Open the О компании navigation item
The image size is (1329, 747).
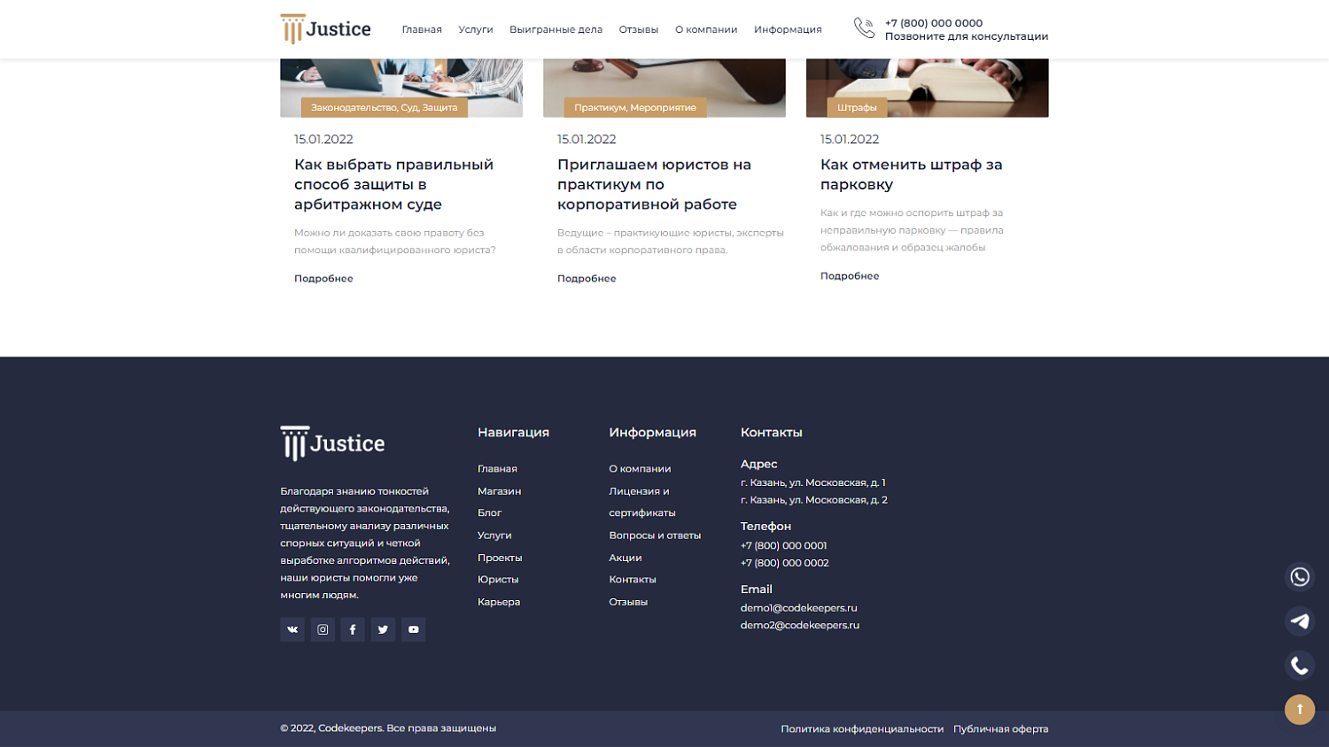706,29
